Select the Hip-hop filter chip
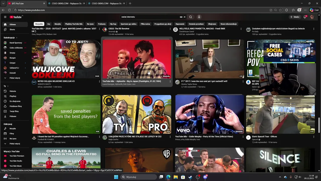Viewport: 321px width, 181px height. 113,24
